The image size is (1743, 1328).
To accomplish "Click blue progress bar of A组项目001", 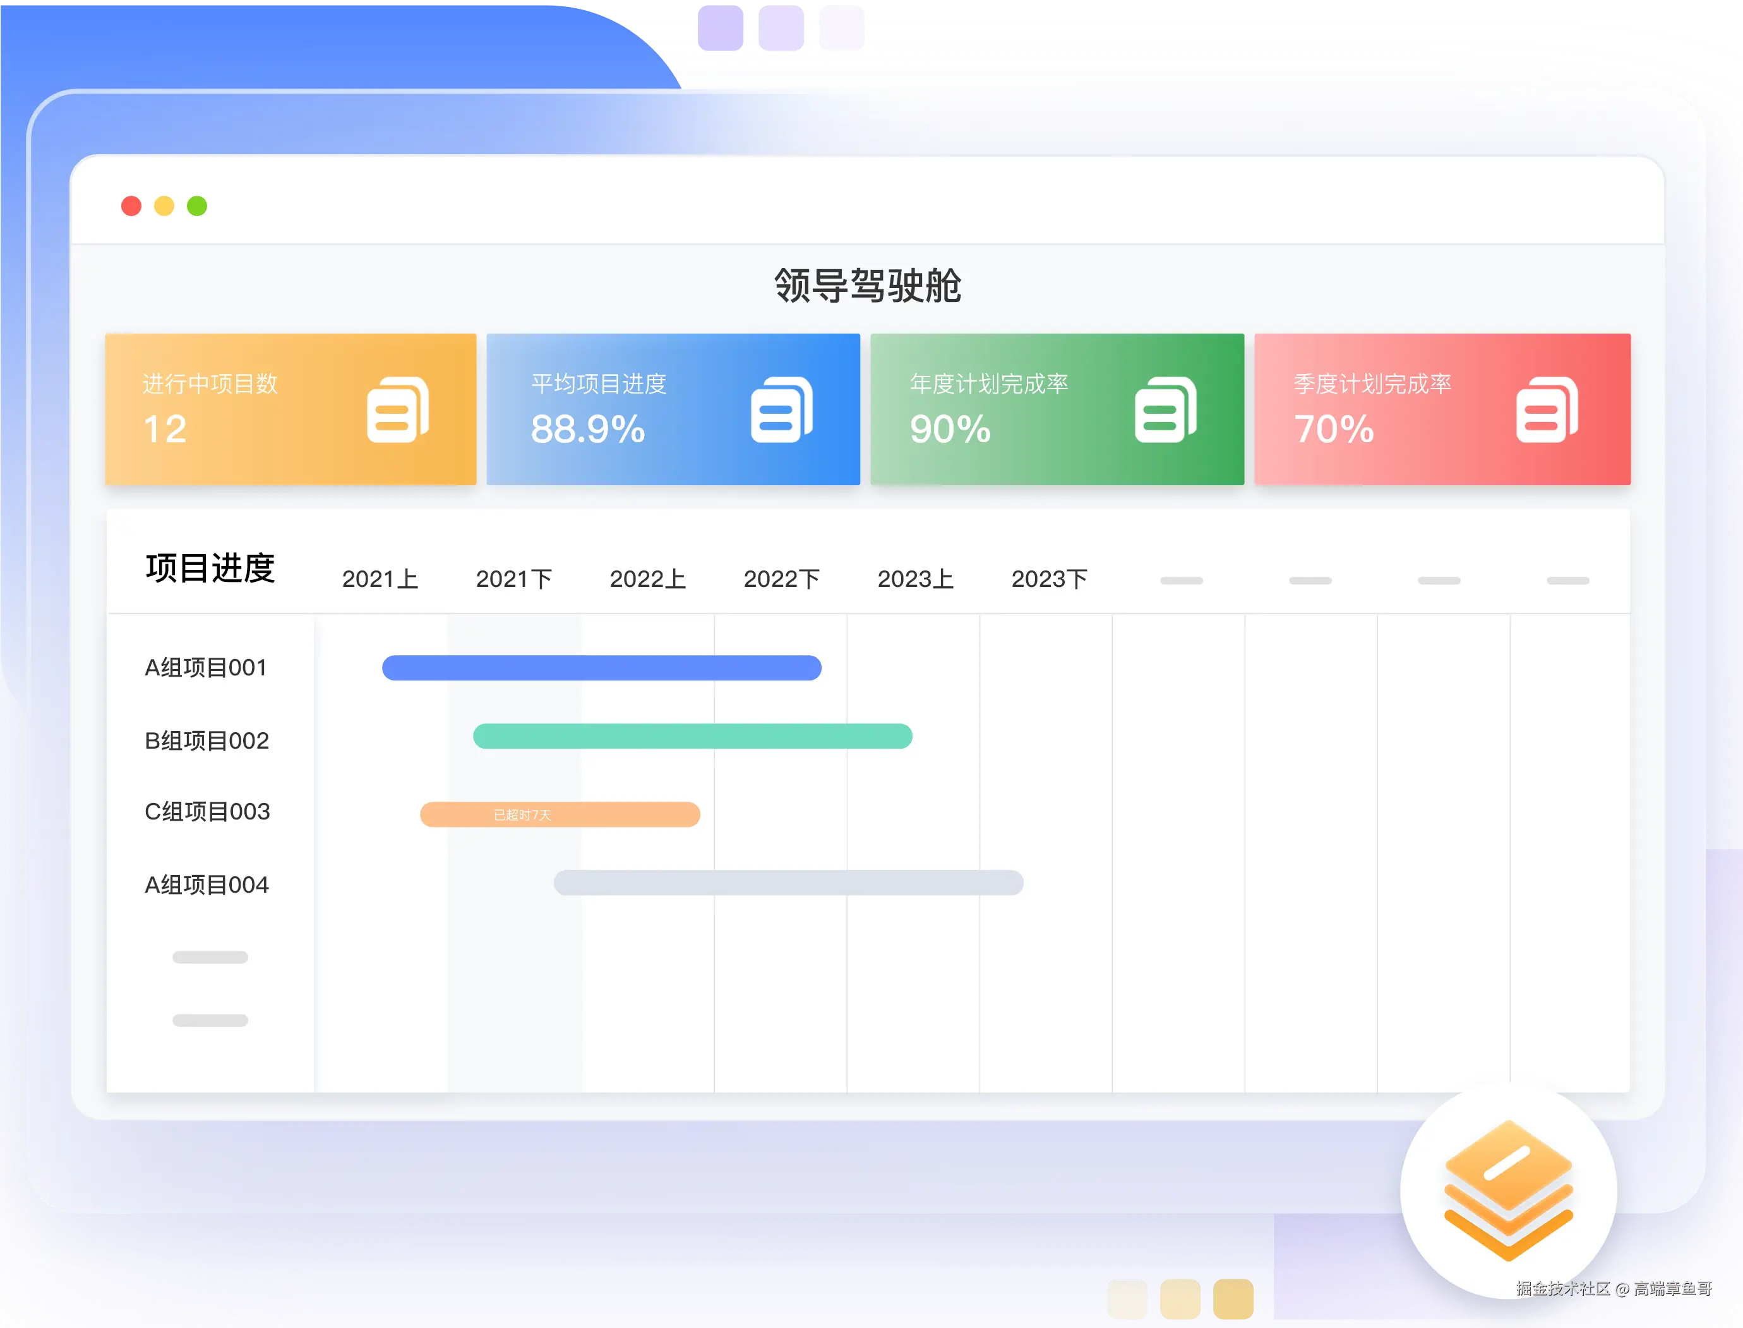I will pos(601,668).
